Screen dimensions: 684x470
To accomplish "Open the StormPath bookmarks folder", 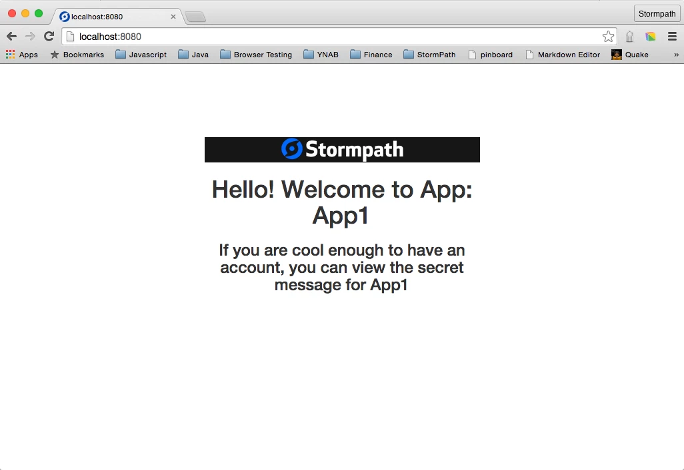I will (430, 55).
